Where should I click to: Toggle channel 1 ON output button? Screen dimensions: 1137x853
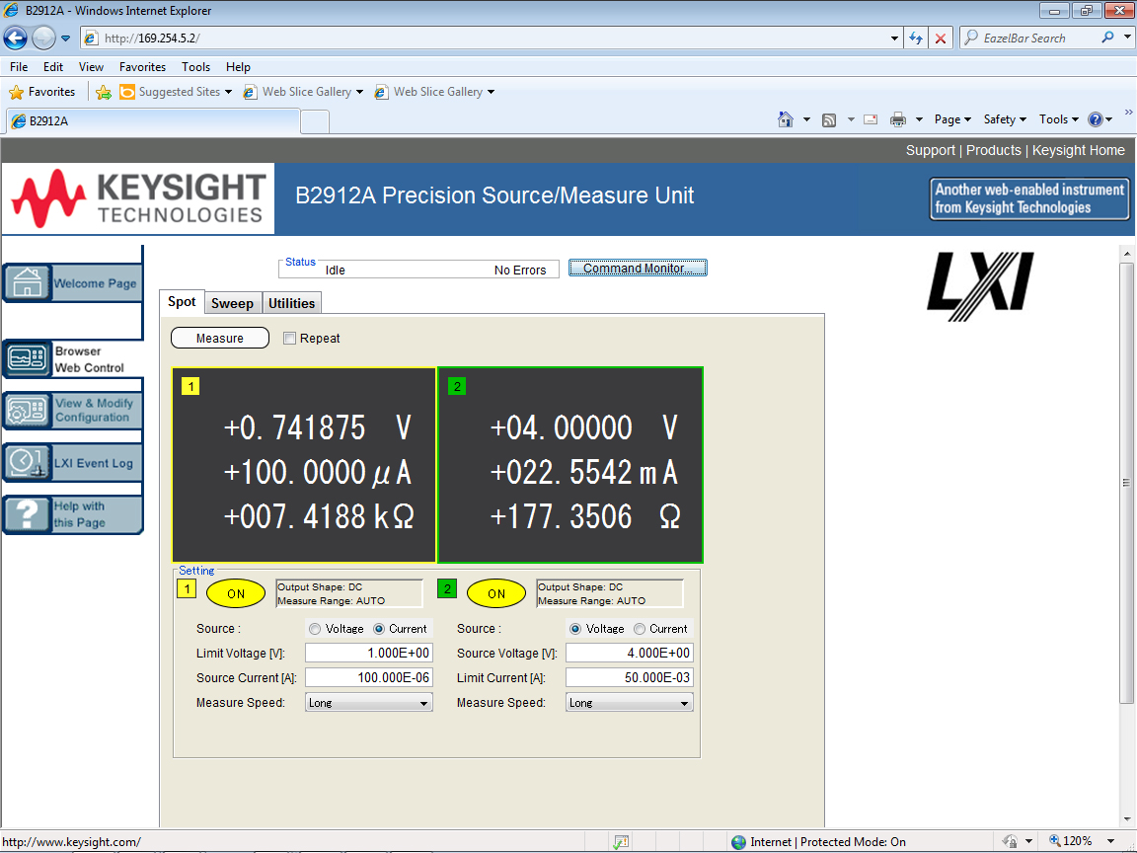[x=236, y=593]
